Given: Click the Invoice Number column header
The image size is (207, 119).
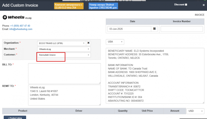Looking at the screenshot, I should (182, 21).
